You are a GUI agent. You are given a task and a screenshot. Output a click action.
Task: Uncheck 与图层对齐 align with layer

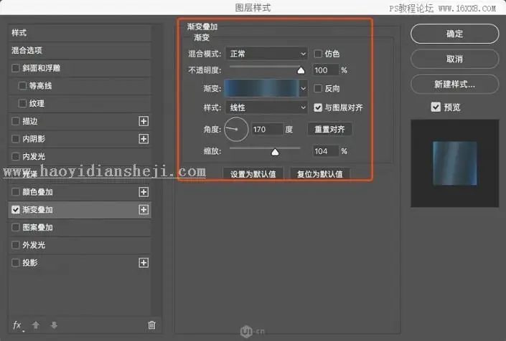[318, 107]
